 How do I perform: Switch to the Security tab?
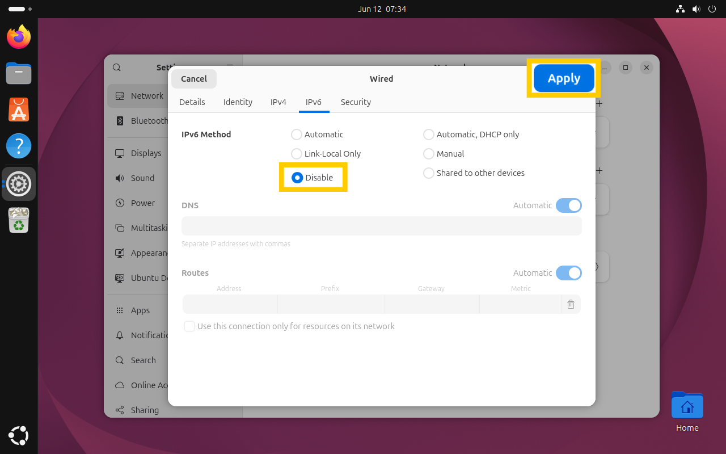356,102
